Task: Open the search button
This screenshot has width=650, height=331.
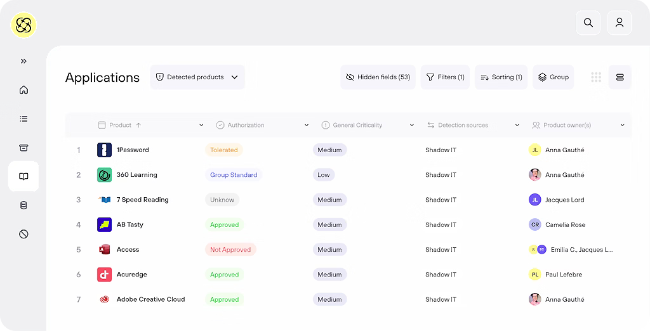Action: [588, 23]
